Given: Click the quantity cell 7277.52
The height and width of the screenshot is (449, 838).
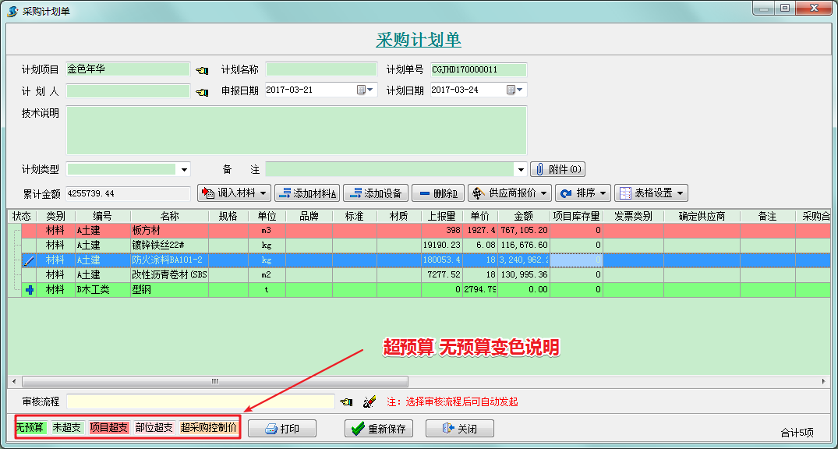Looking at the screenshot, I should point(441,274).
